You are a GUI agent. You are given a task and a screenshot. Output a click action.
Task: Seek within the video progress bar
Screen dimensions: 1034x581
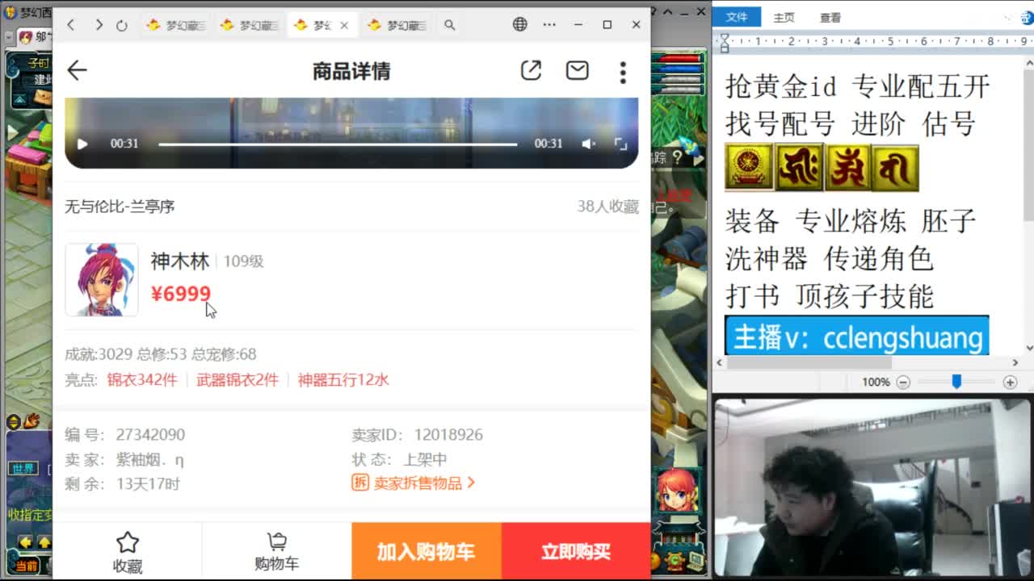tap(338, 144)
